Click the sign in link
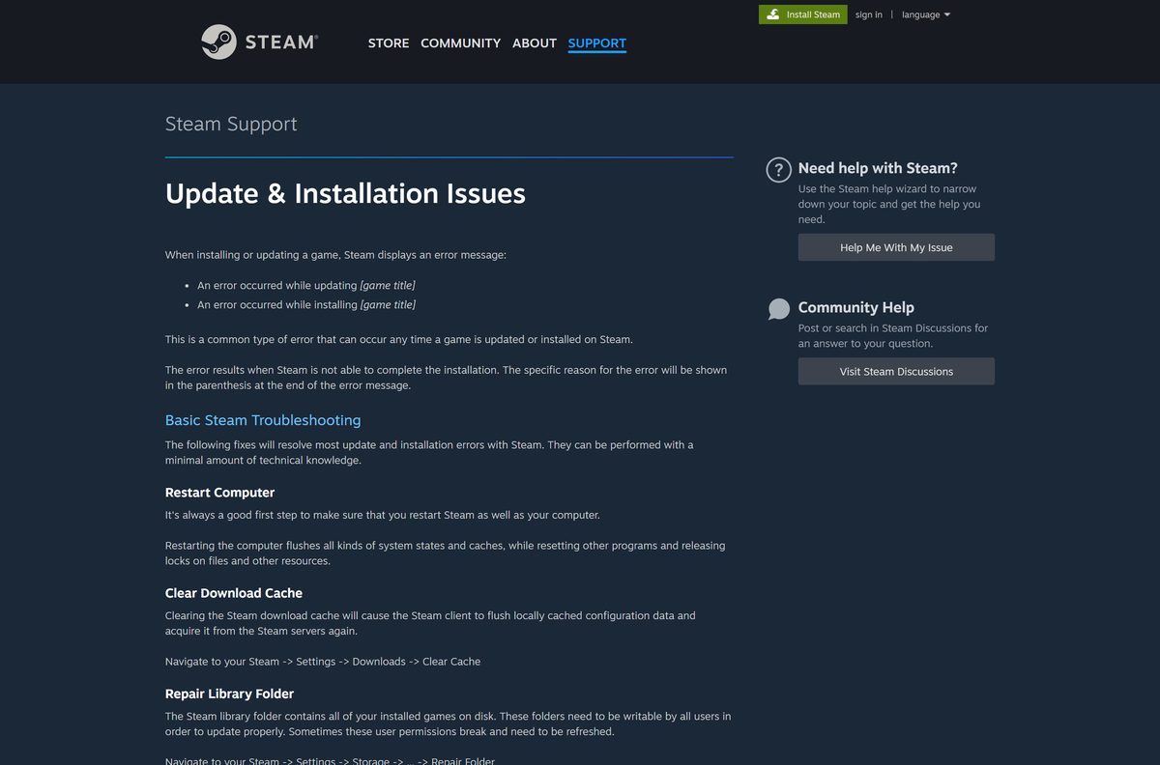1160x765 pixels. point(869,14)
